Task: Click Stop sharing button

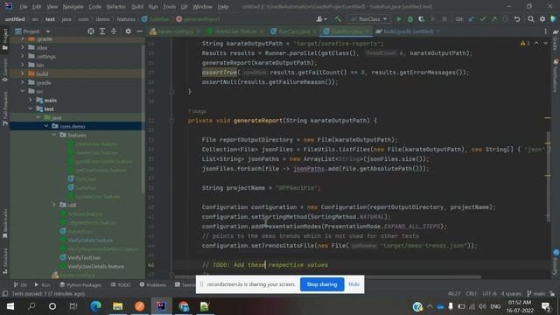Action: [x=322, y=284]
